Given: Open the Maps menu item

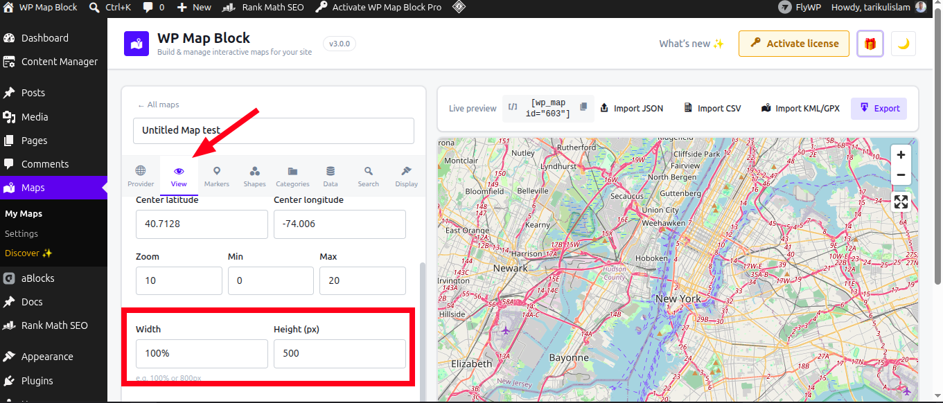Looking at the screenshot, I should tap(53, 188).
